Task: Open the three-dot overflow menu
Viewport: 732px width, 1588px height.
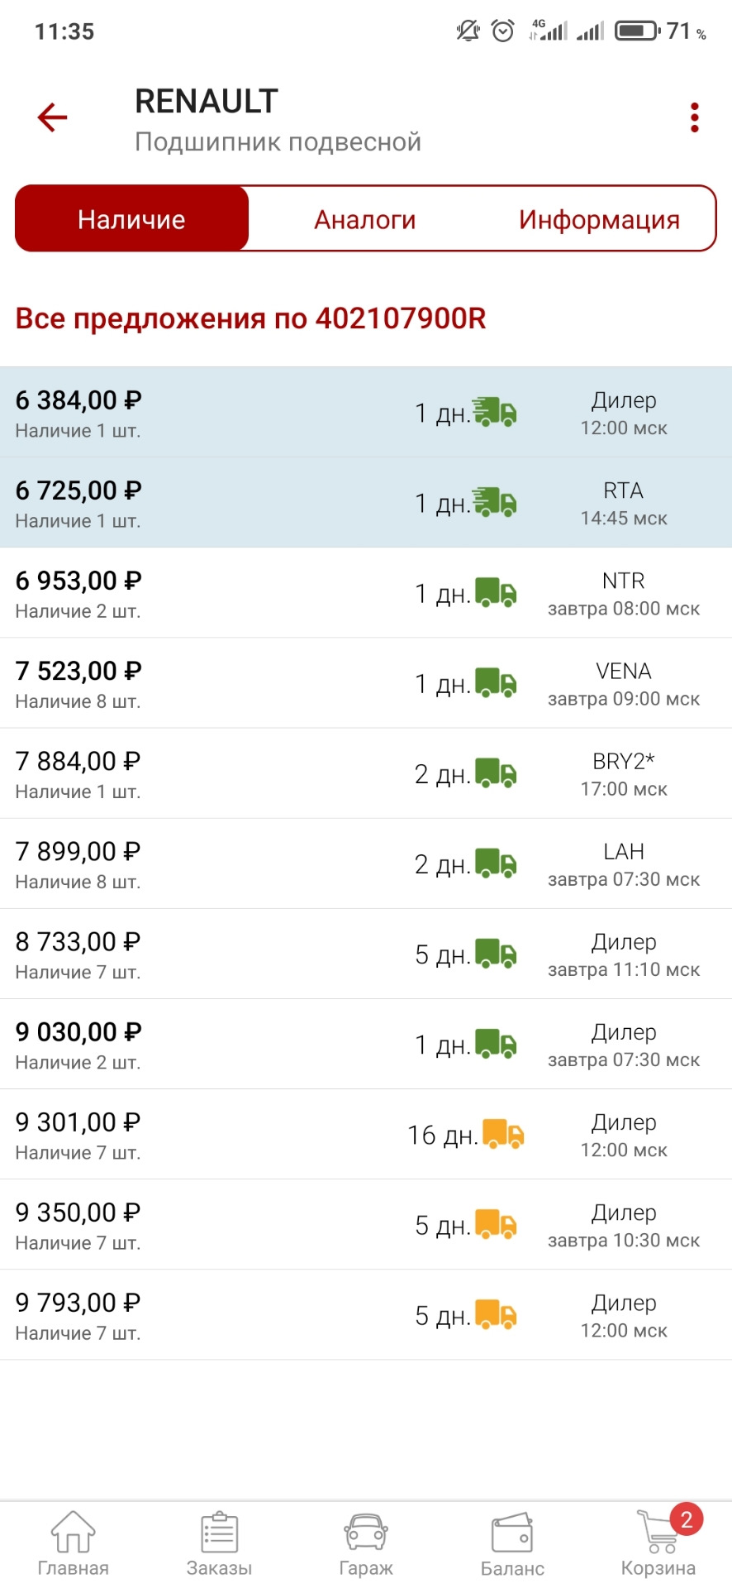Action: pyautogui.click(x=695, y=117)
